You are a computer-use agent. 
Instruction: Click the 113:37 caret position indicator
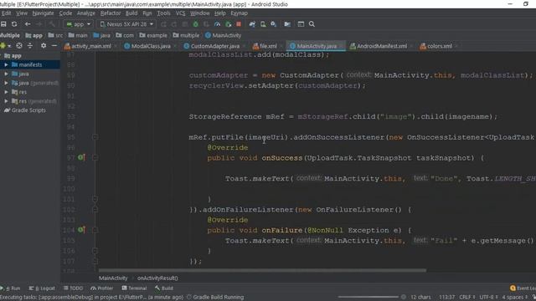coord(446,298)
